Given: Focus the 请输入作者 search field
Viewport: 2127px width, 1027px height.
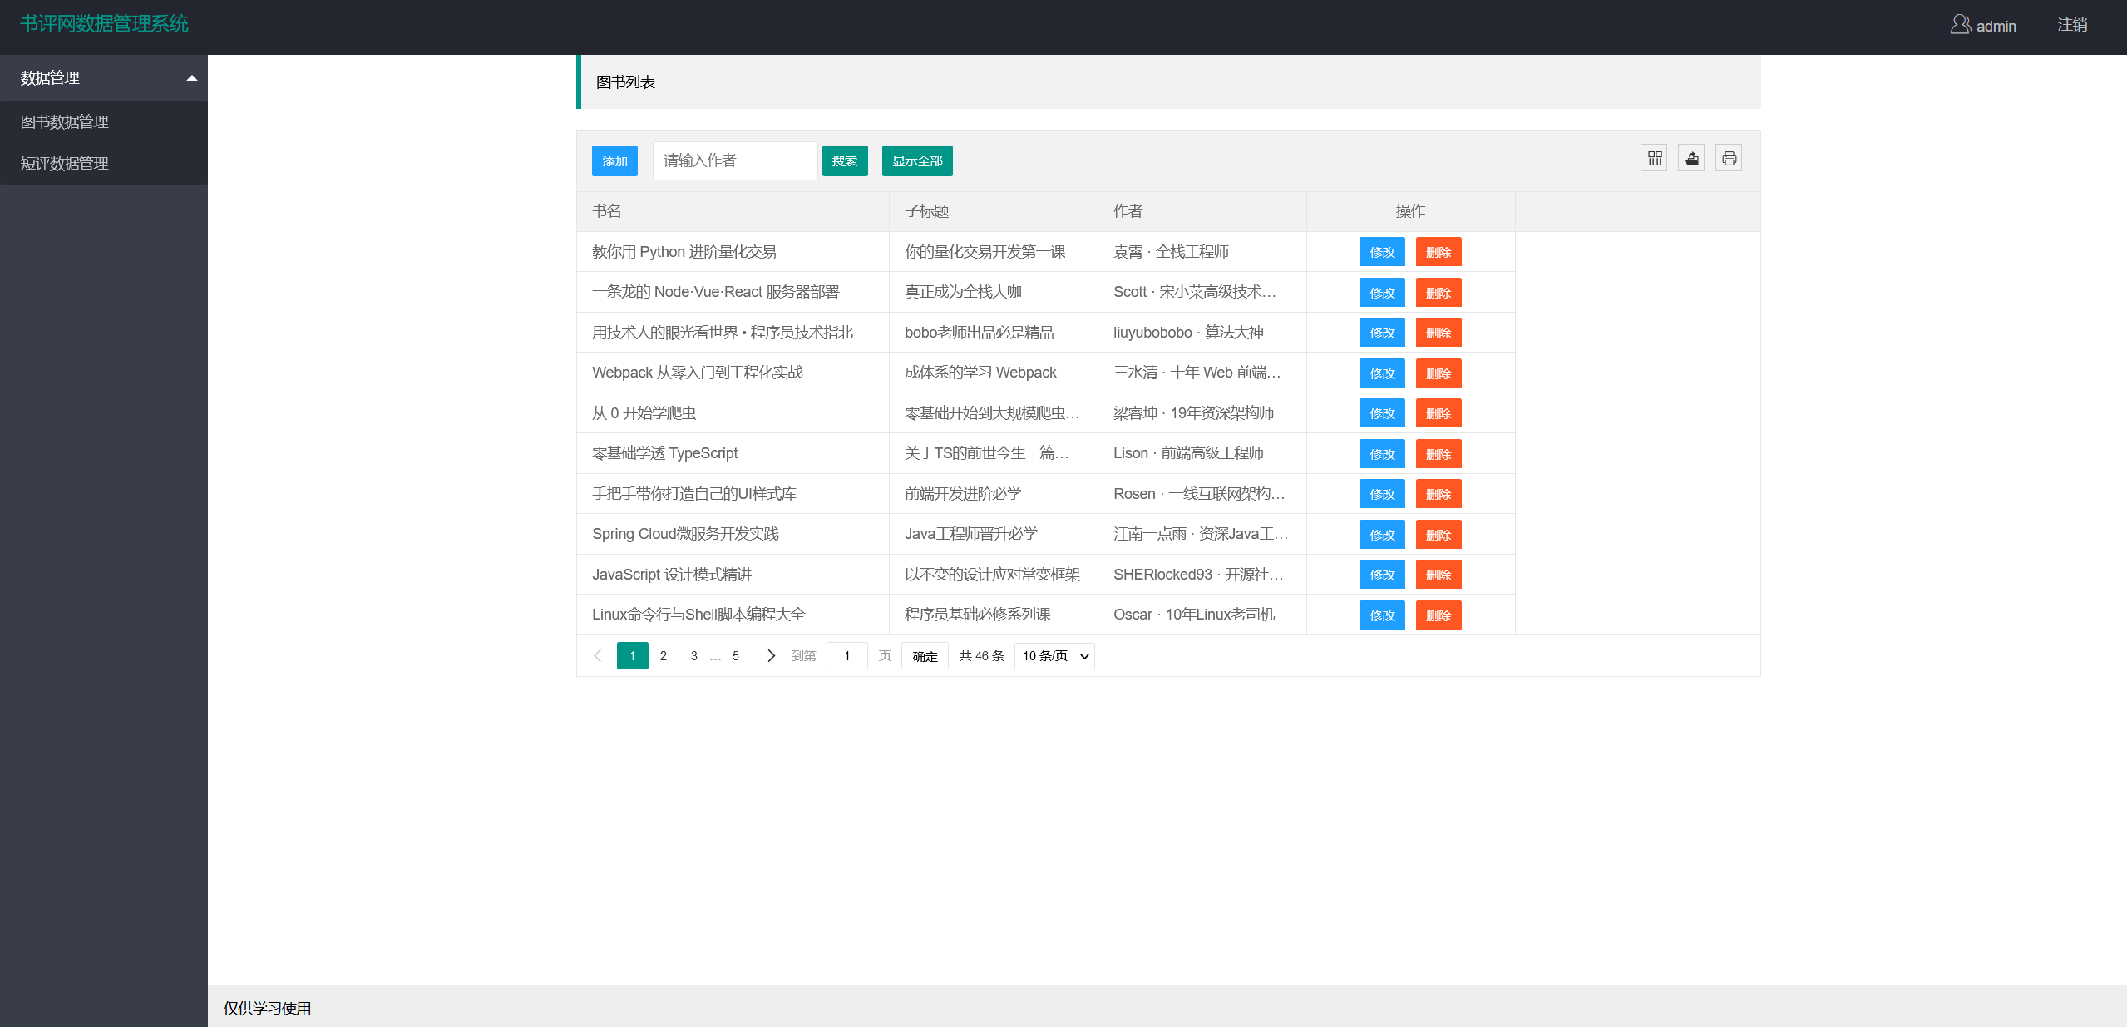Looking at the screenshot, I should click(x=734, y=160).
